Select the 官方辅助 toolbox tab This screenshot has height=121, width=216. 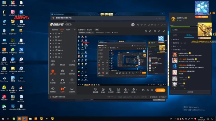(72, 65)
